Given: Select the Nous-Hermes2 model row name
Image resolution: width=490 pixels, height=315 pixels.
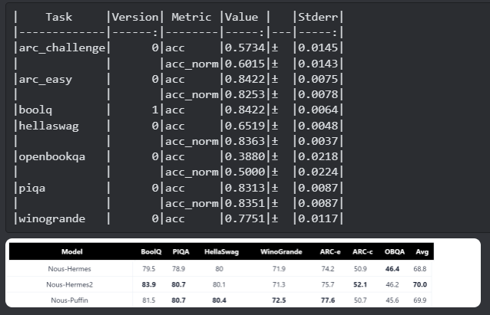Looking at the screenshot, I should coord(69,284).
